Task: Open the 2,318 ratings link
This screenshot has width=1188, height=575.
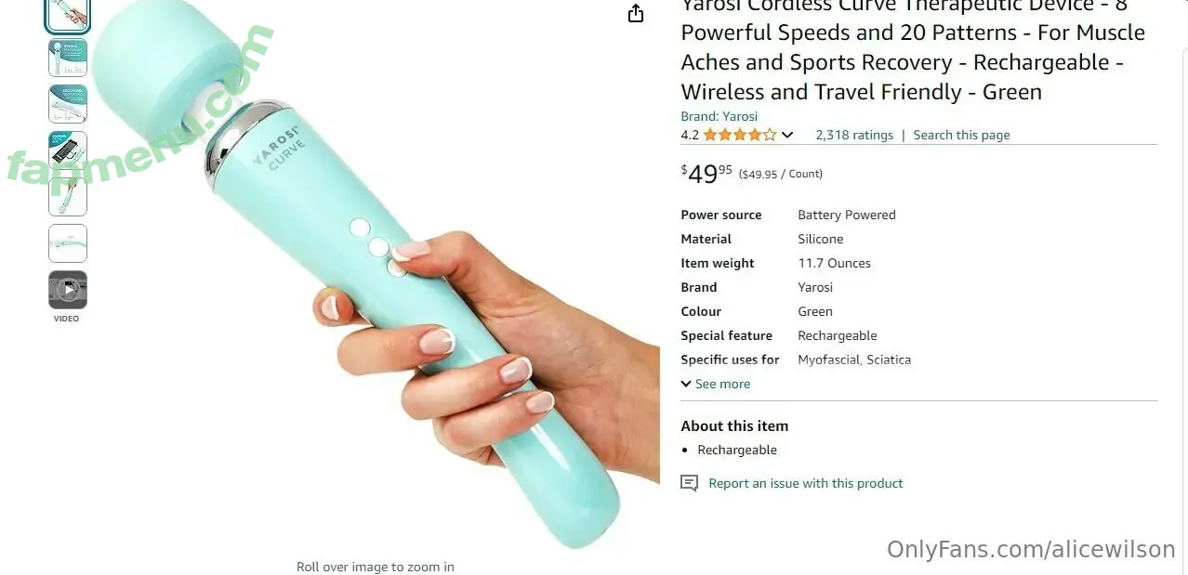Action: 854,135
